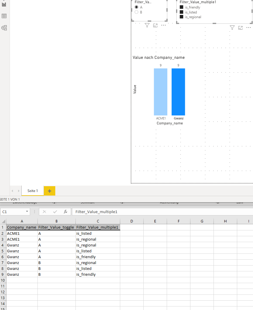The height and width of the screenshot is (310, 253).
Task: Open more options under the Filter_Va slicer
Action: coord(163,25)
